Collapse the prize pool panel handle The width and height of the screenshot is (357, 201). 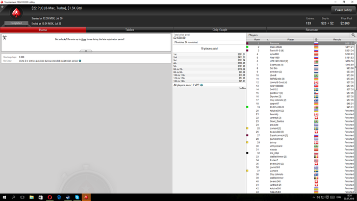(x=242, y=88)
